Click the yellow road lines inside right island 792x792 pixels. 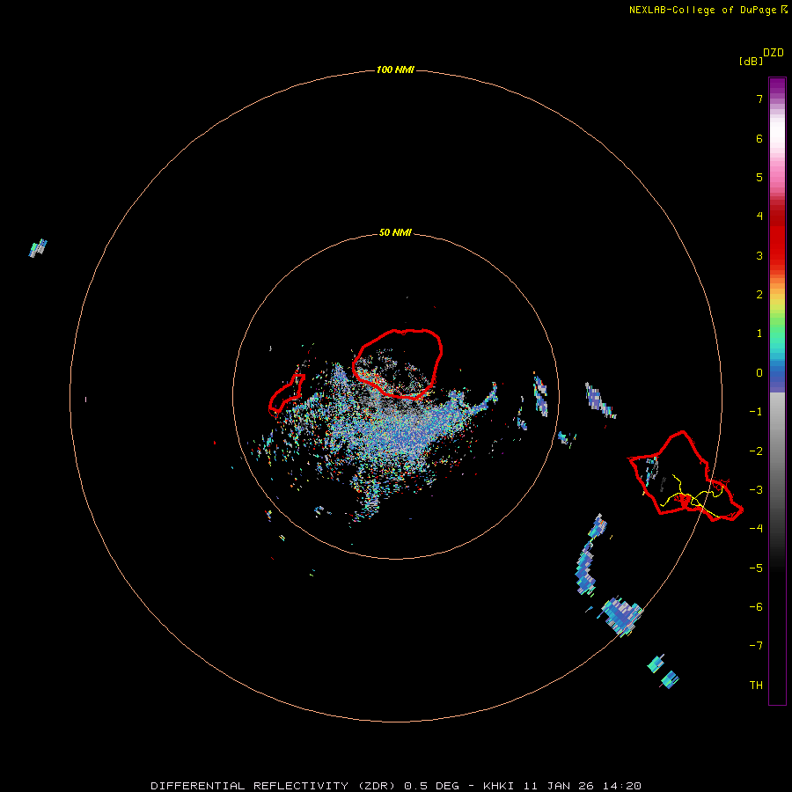click(692, 497)
